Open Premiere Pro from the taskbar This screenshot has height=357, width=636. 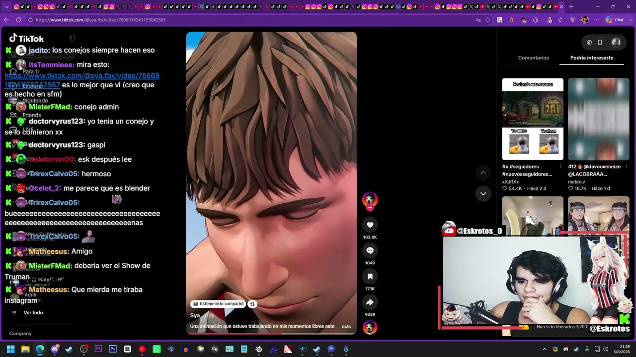[x=98, y=350]
